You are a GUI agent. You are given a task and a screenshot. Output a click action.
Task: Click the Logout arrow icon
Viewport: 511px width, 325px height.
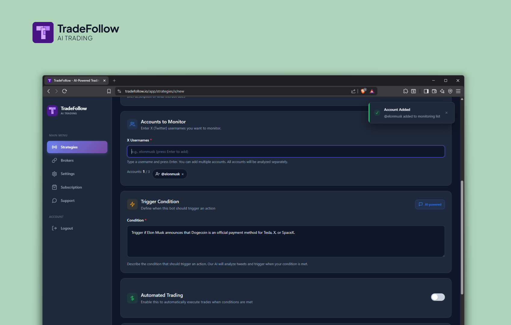point(54,228)
